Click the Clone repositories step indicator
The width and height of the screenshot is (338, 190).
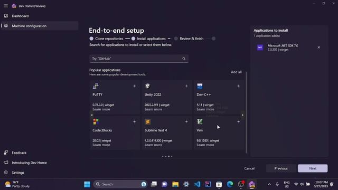pos(91,39)
